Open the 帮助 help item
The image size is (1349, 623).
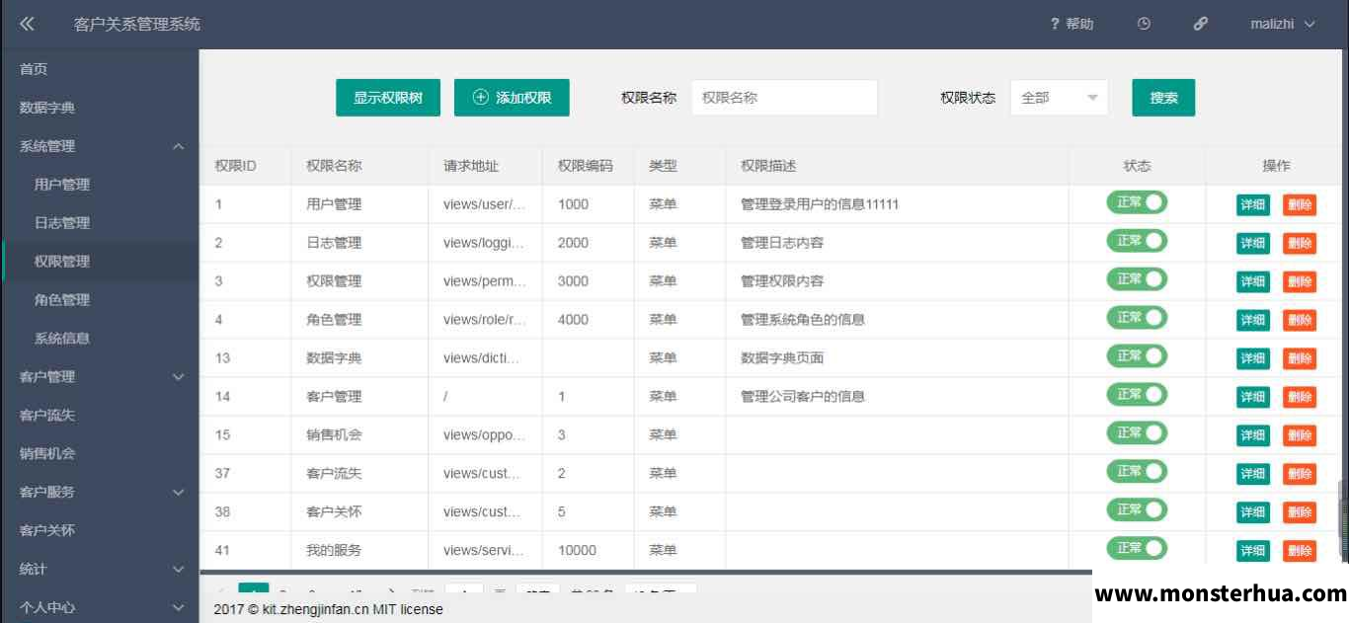[1071, 24]
